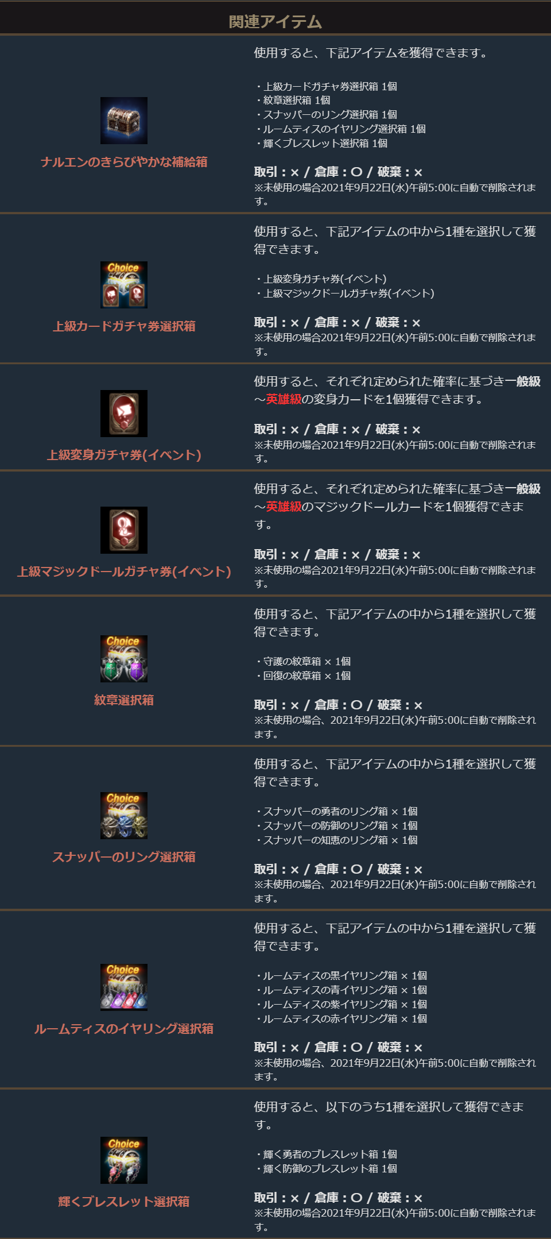Click the 輝くブレスレット選択箱 bracelet icon
Viewport: 551px width, 1239px height.
[x=124, y=1160]
